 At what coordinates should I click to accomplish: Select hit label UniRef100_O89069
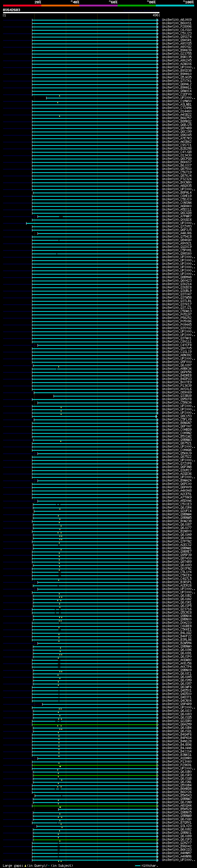177,392
